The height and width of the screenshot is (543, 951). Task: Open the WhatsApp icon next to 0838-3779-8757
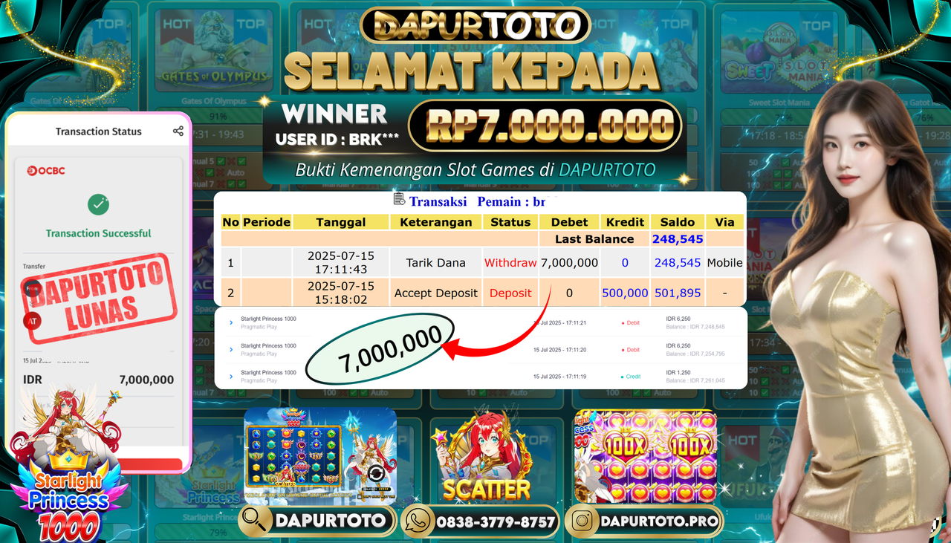(x=418, y=521)
